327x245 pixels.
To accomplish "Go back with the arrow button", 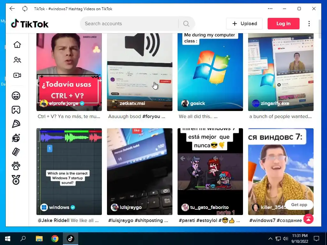I will click(x=12, y=9).
